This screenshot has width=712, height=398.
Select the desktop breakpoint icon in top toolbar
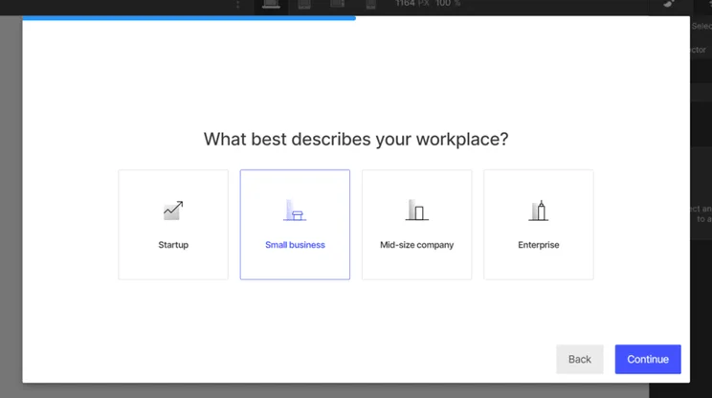click(271, 5)
